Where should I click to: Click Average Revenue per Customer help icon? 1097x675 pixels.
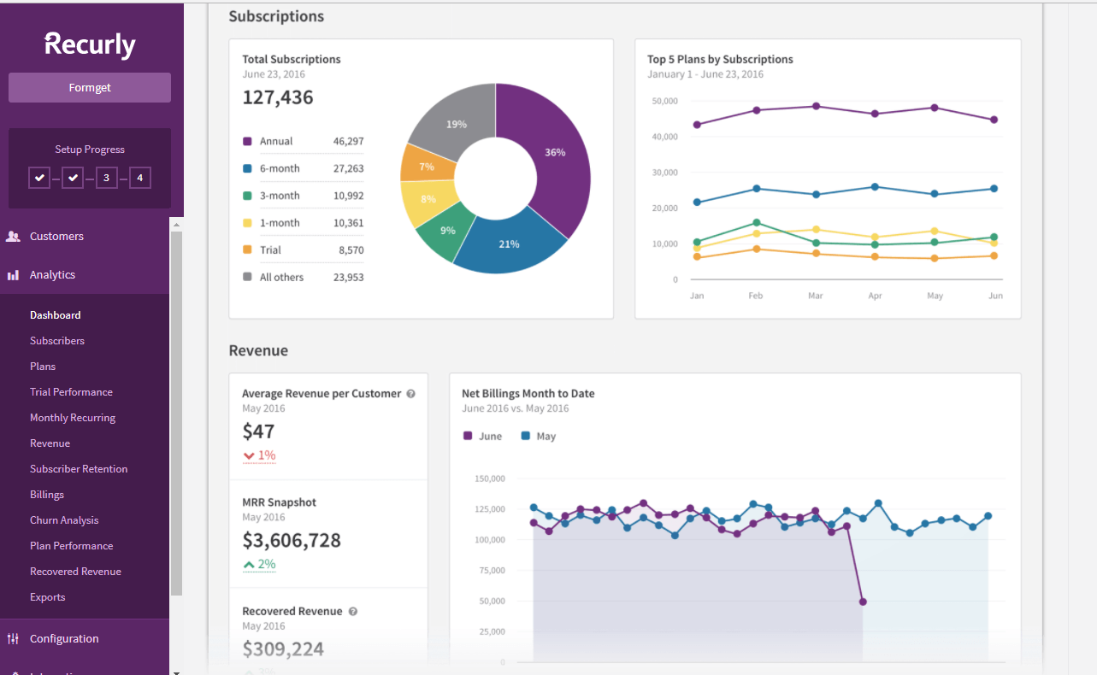click(410, 394)
